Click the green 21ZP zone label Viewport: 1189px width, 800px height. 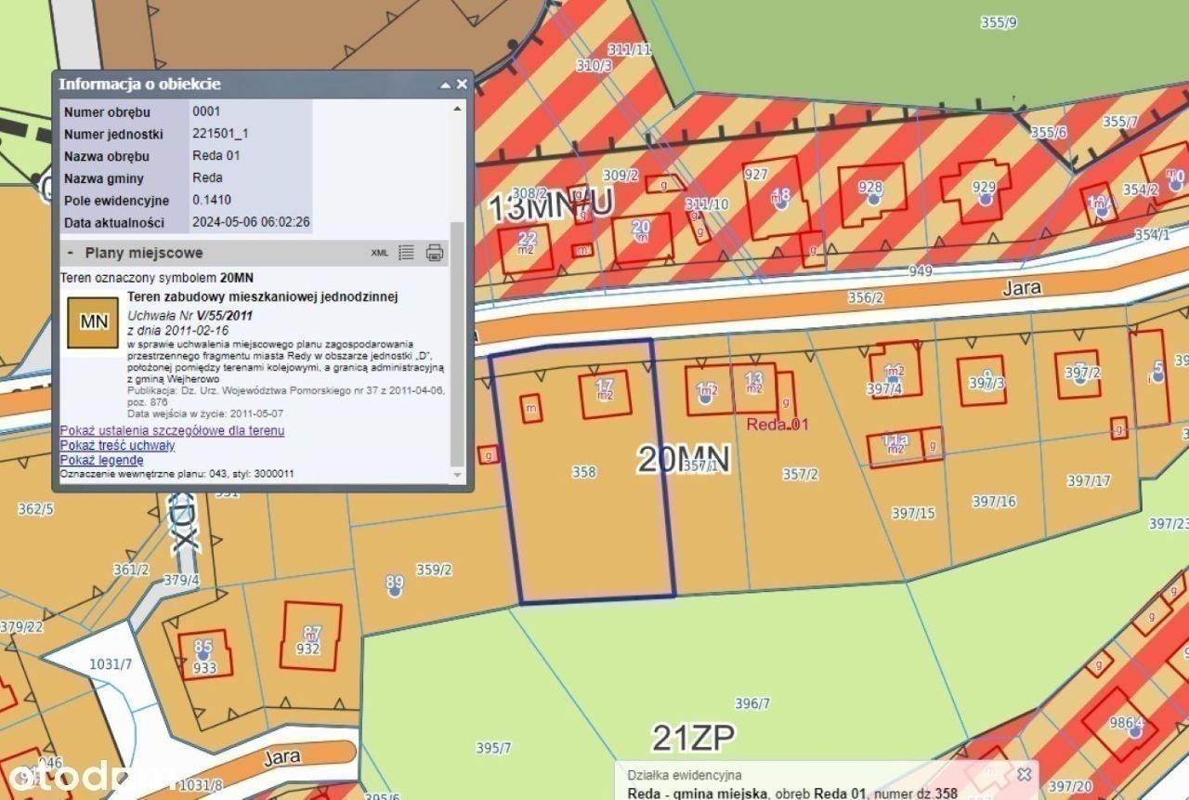(x=693, y=738)
